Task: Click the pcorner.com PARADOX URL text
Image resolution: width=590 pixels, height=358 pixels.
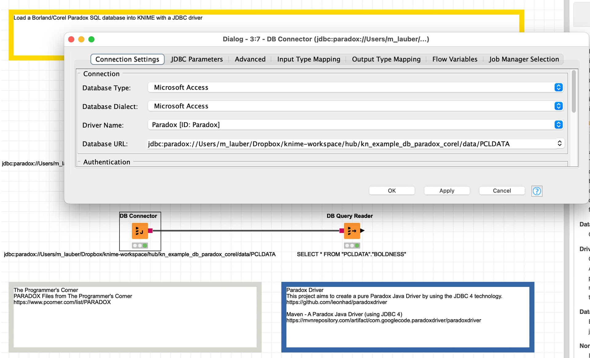Action: tap(62, 302)
